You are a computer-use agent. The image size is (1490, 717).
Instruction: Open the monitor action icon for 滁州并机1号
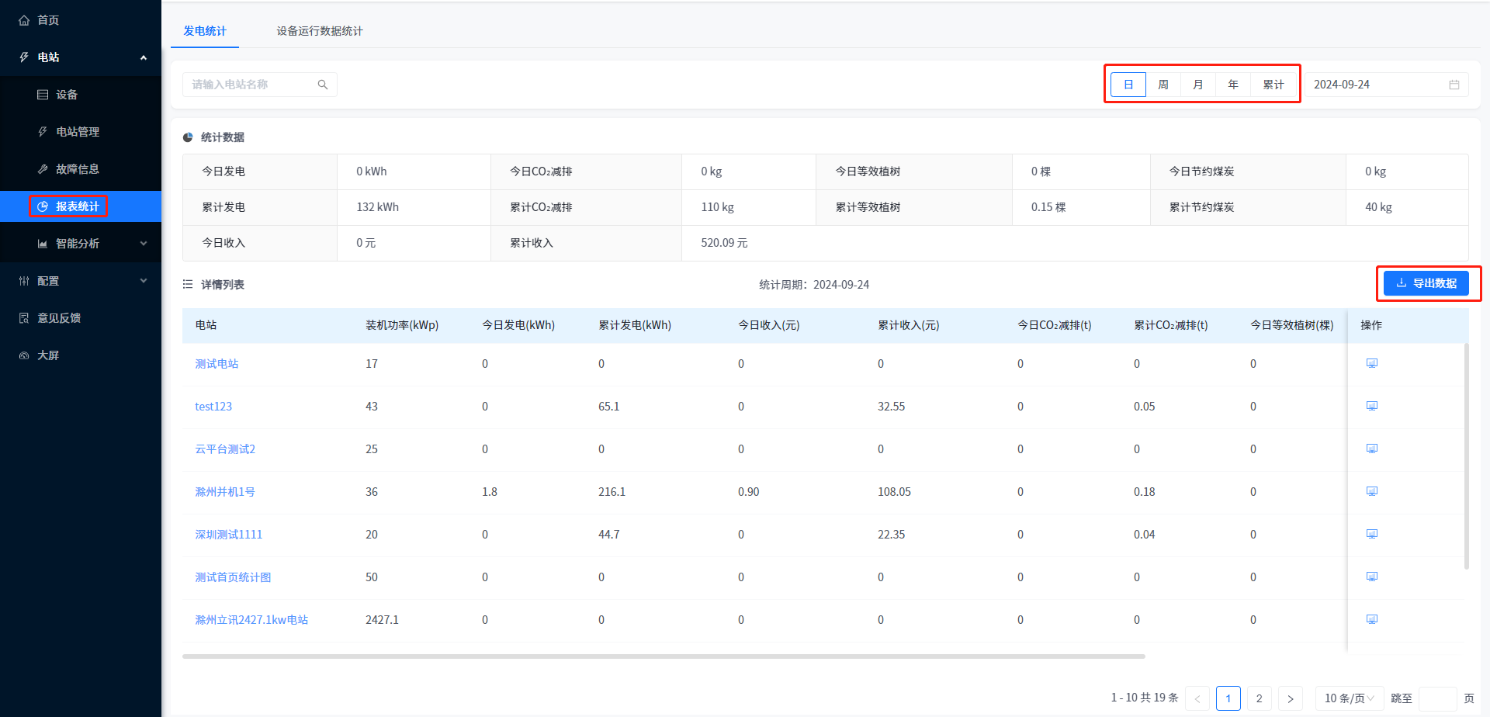tap(1371, 491)
